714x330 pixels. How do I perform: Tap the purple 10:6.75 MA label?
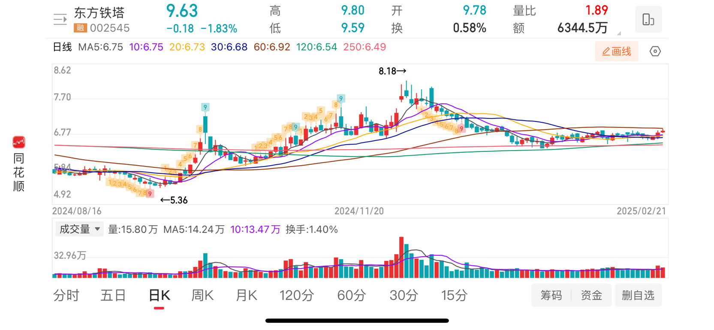click(x=146, y=47)
